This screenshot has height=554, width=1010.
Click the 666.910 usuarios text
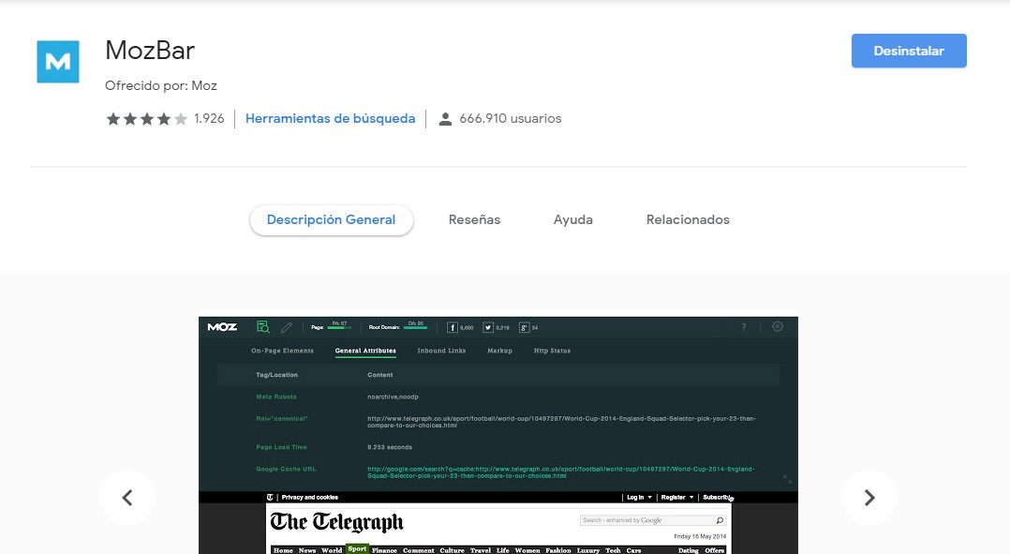point(510,118)
